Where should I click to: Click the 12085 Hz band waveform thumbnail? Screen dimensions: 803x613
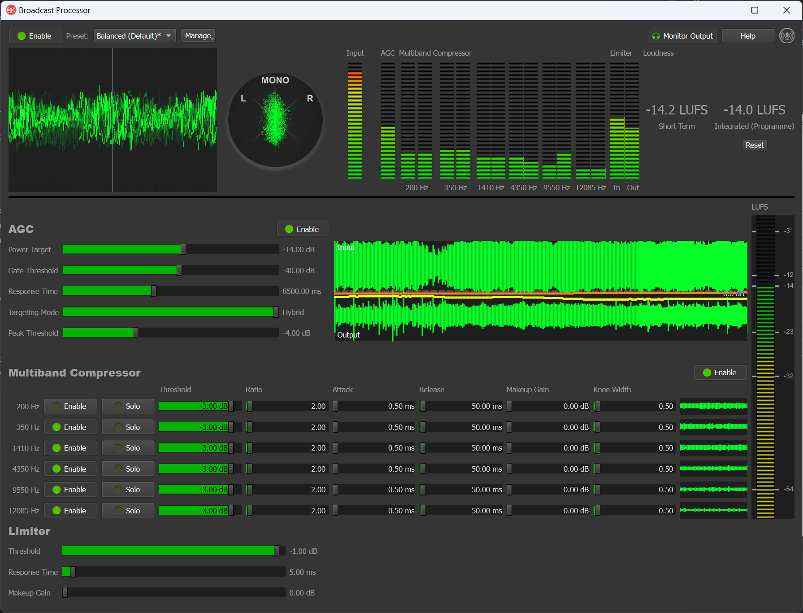tap(714, 511)
